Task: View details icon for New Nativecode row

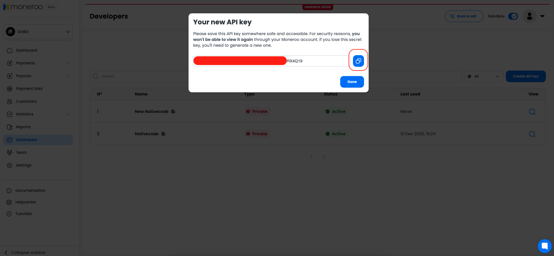Action: 532,111
